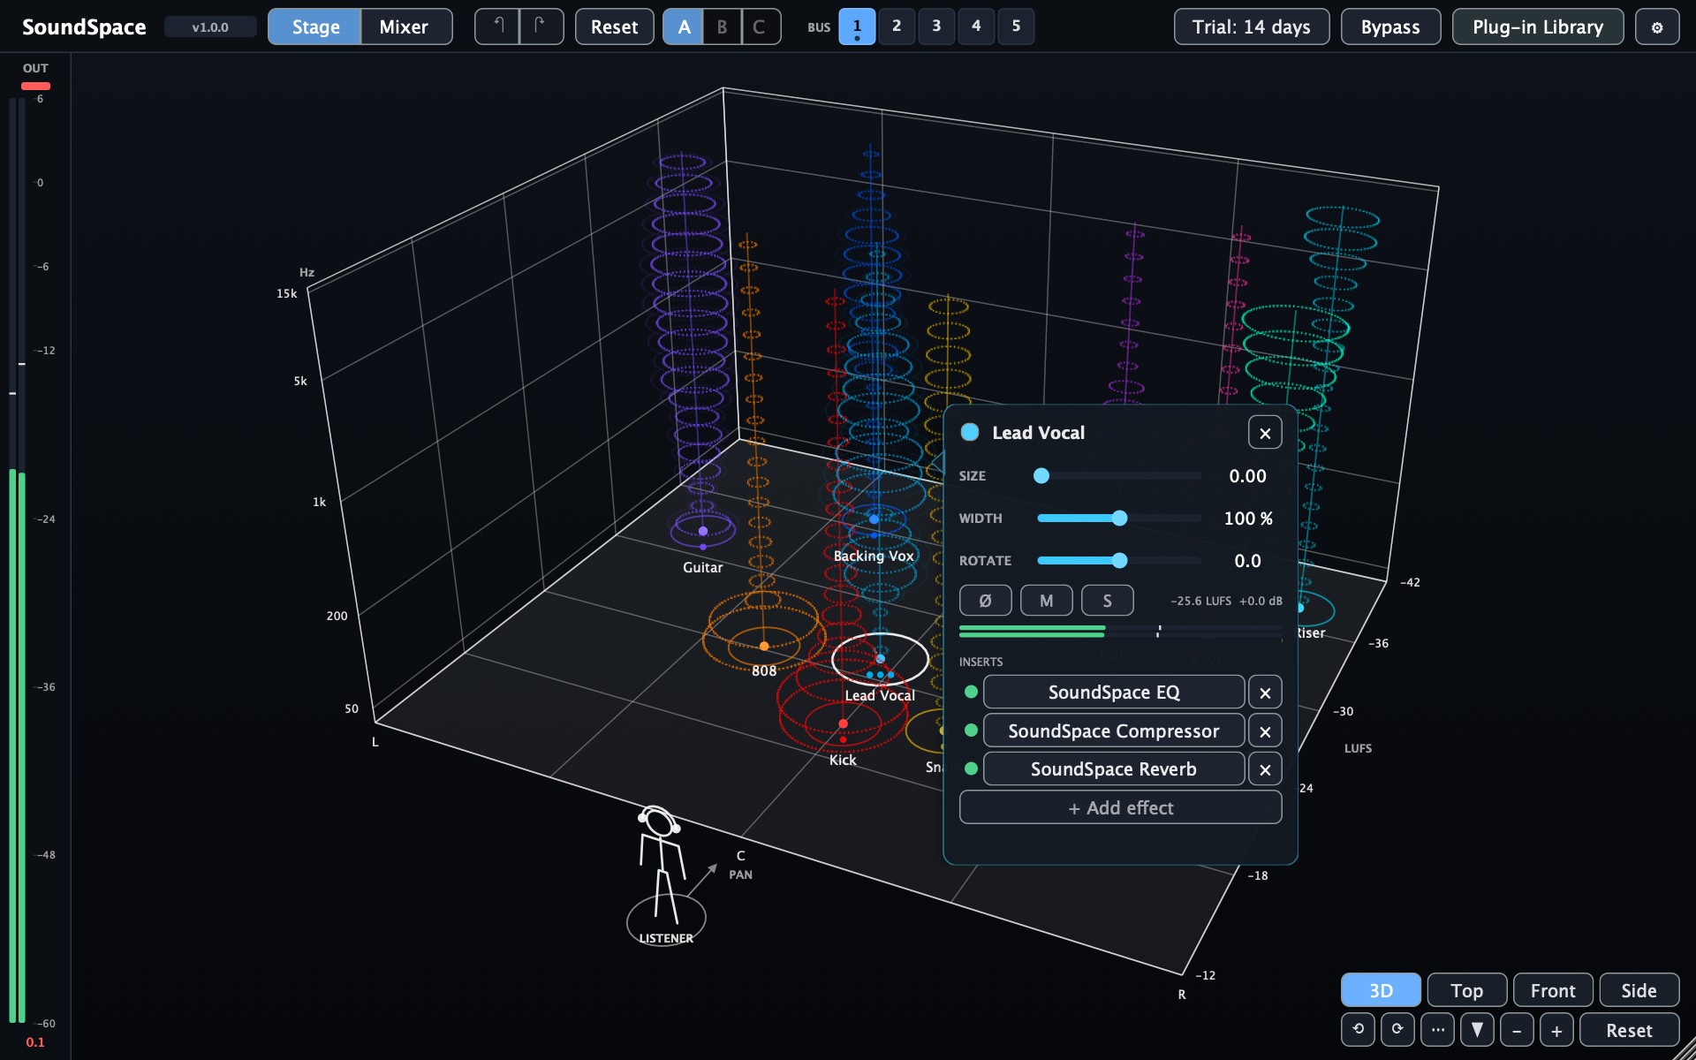Switch to the Mixer tab
Screen dimensions: 1696x1060
pyautogui.click(x=405, y=26)
